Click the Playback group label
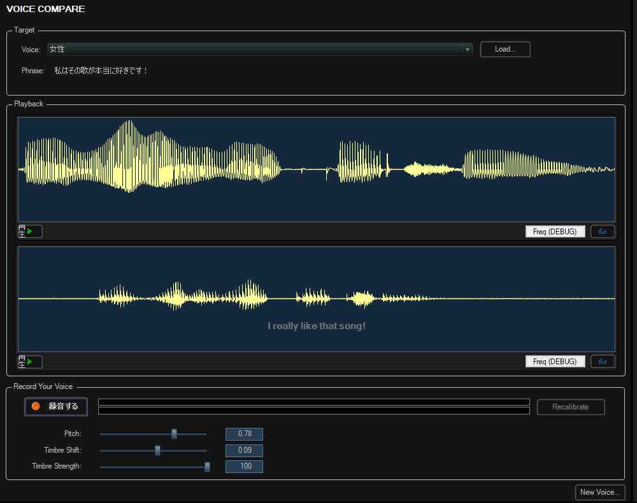637x503 pixels. (x=29, y=104)
